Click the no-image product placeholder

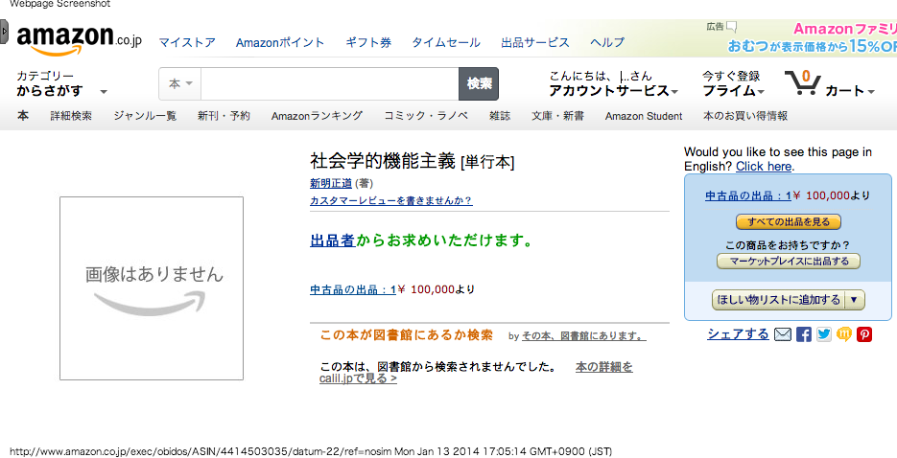click(152, 288)
